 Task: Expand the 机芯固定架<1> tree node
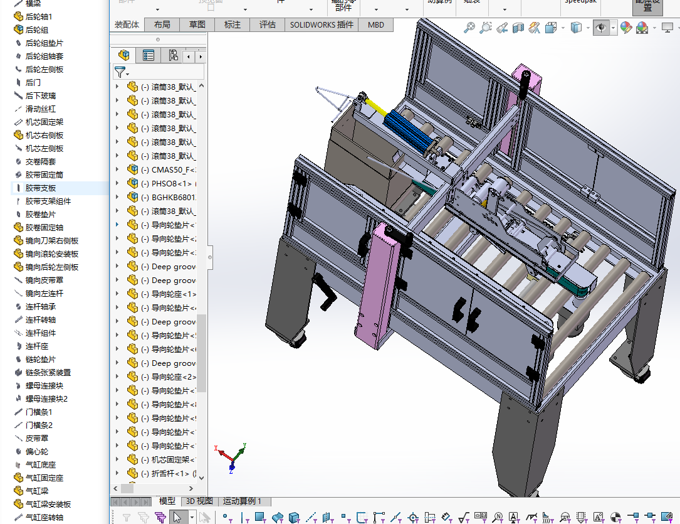click(x=117, y=460)
